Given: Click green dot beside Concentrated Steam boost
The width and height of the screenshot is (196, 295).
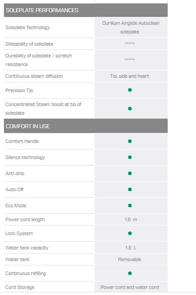Looking at the screenshot, I should [130, 109].
